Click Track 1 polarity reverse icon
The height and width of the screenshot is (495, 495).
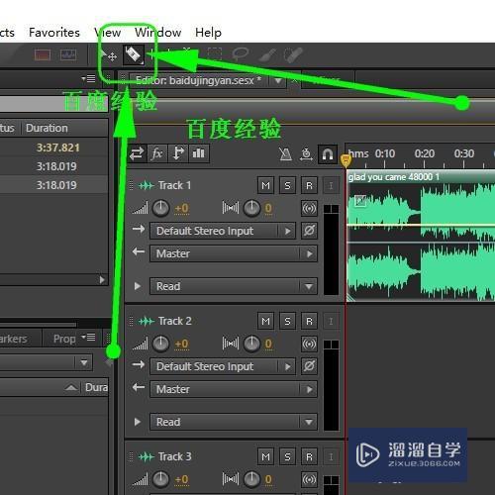pyautogui.click(x=309, y=231)
